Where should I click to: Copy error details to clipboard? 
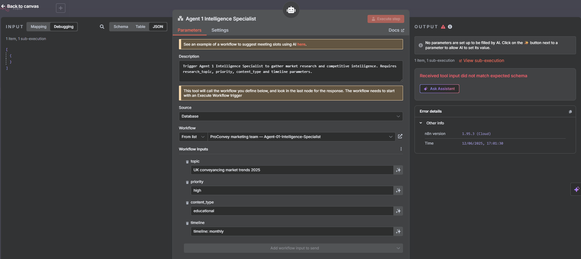point(570,112)
